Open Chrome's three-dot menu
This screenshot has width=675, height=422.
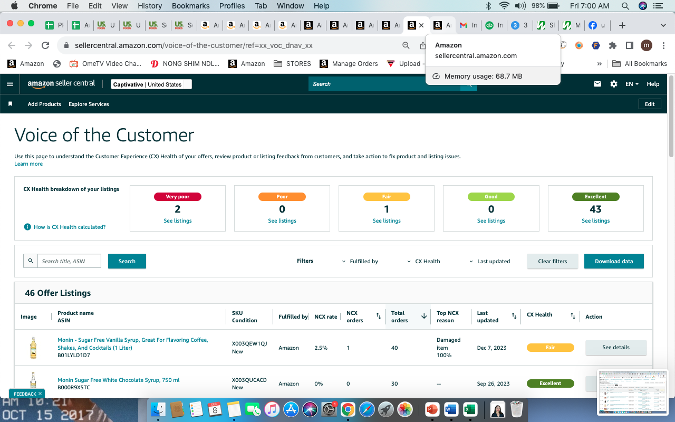(663, 45)
